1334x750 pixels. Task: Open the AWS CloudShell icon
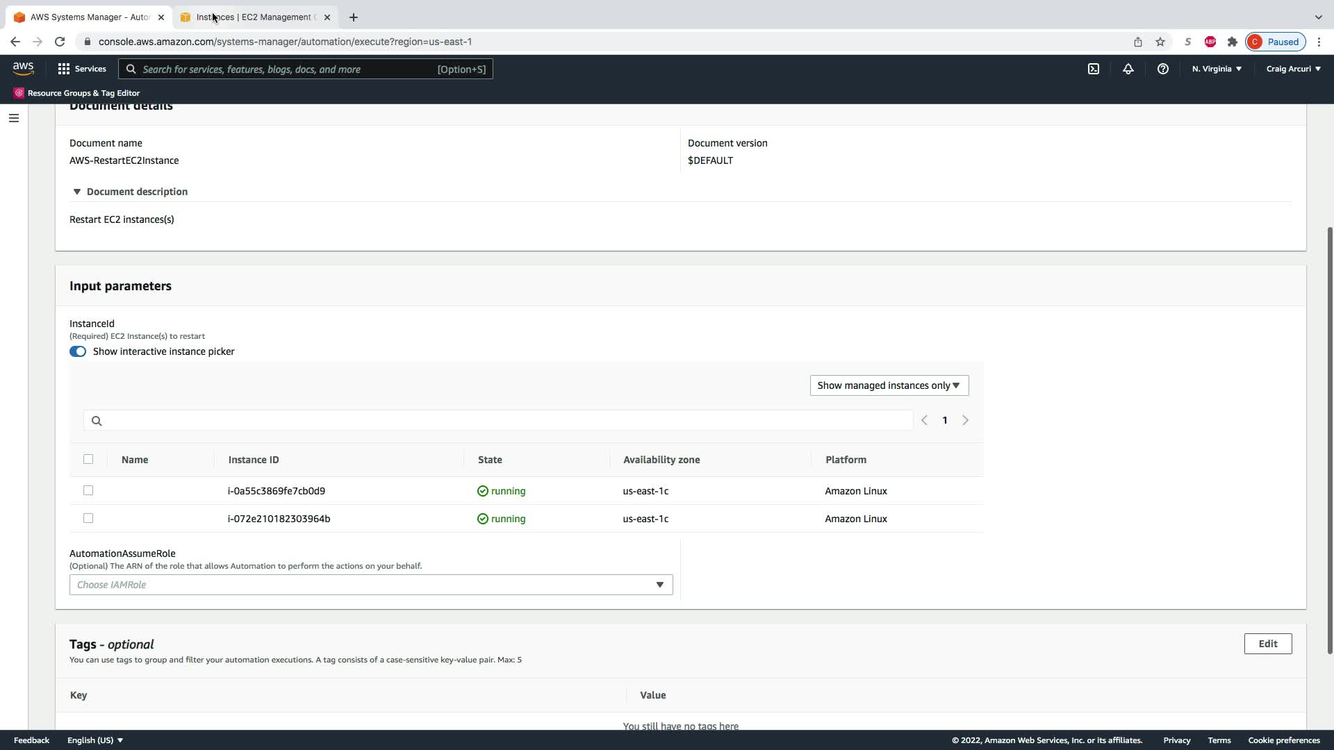1094,69
